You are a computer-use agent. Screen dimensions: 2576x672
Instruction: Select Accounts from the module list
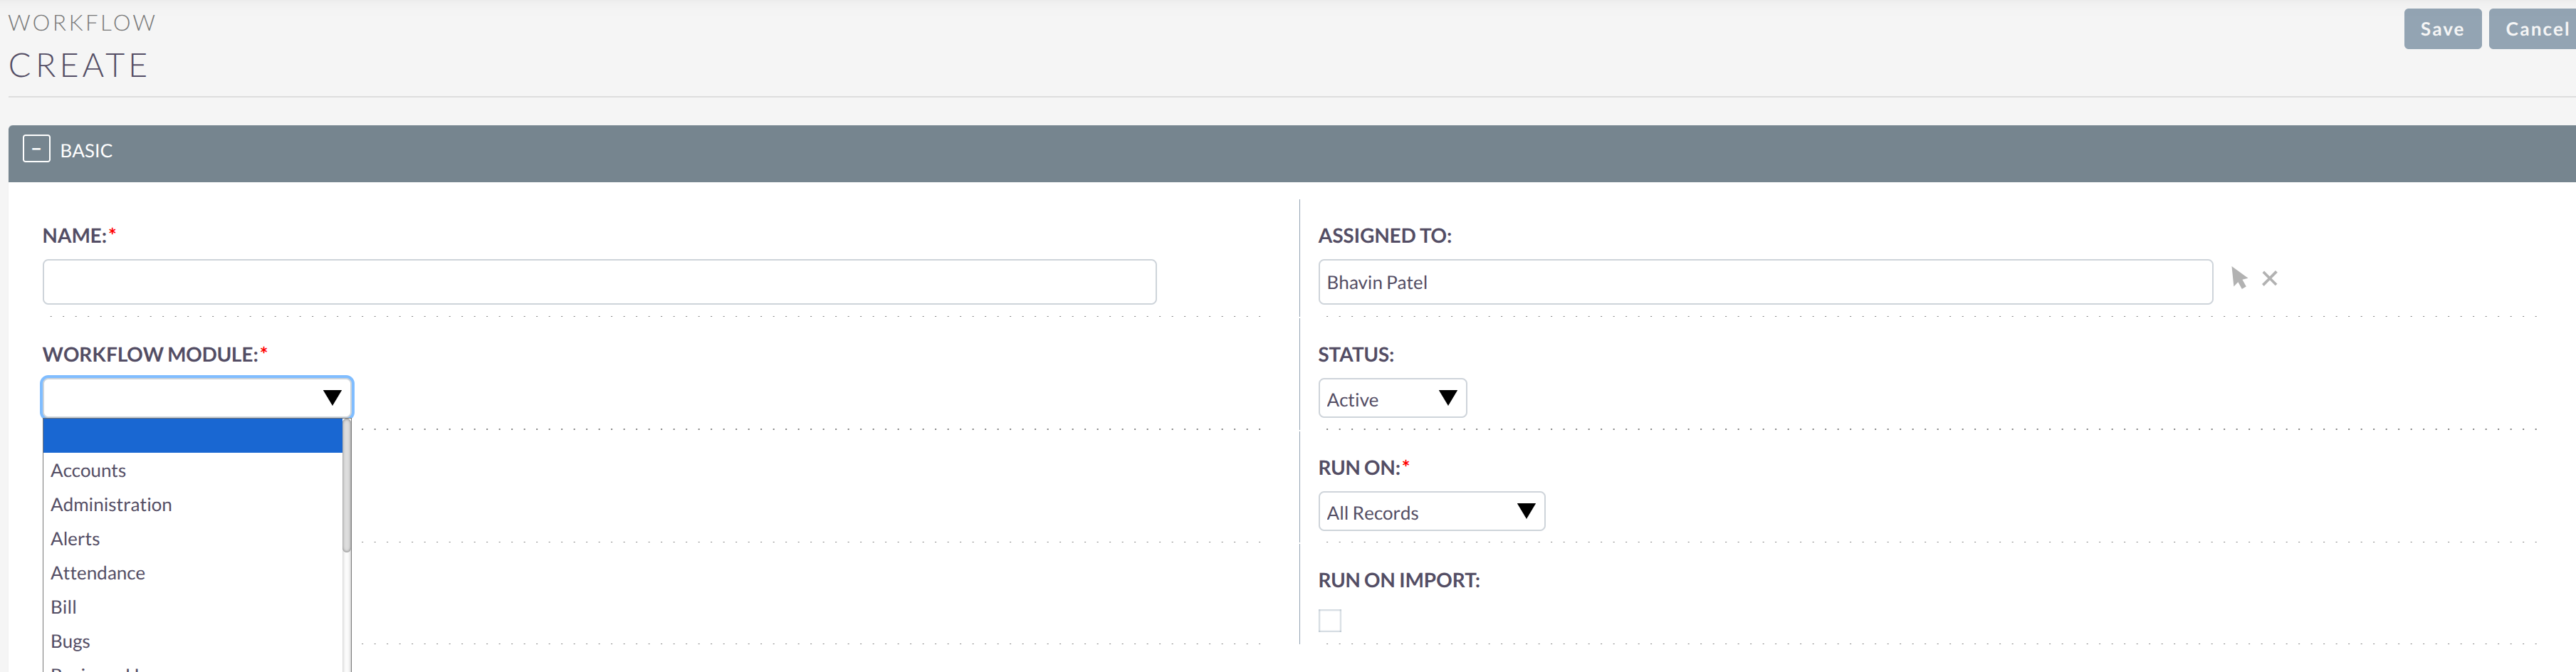89,470
